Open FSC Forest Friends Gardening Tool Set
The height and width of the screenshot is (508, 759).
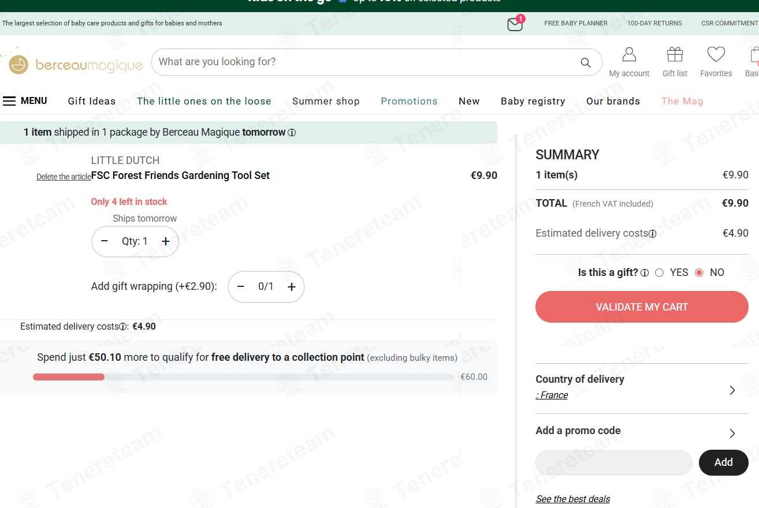pyautogui.click(x=180, y=175)
